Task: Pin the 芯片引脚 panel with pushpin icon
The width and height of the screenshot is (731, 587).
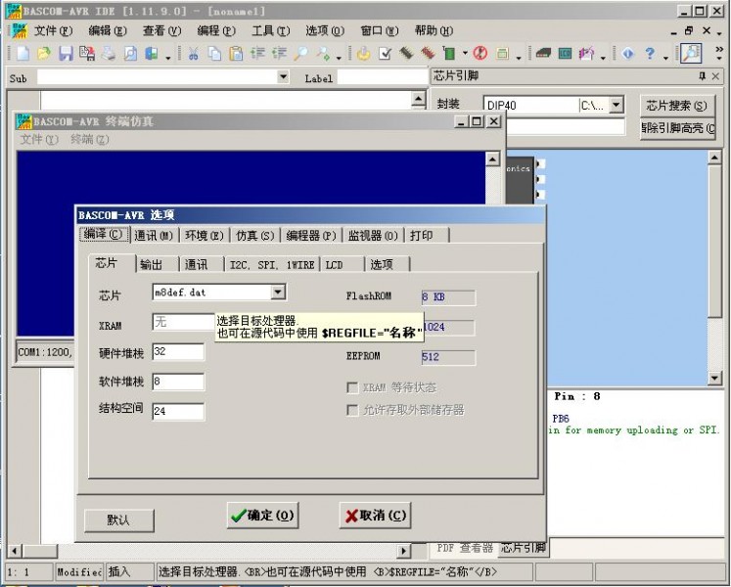Action: (x=702, y=76)
